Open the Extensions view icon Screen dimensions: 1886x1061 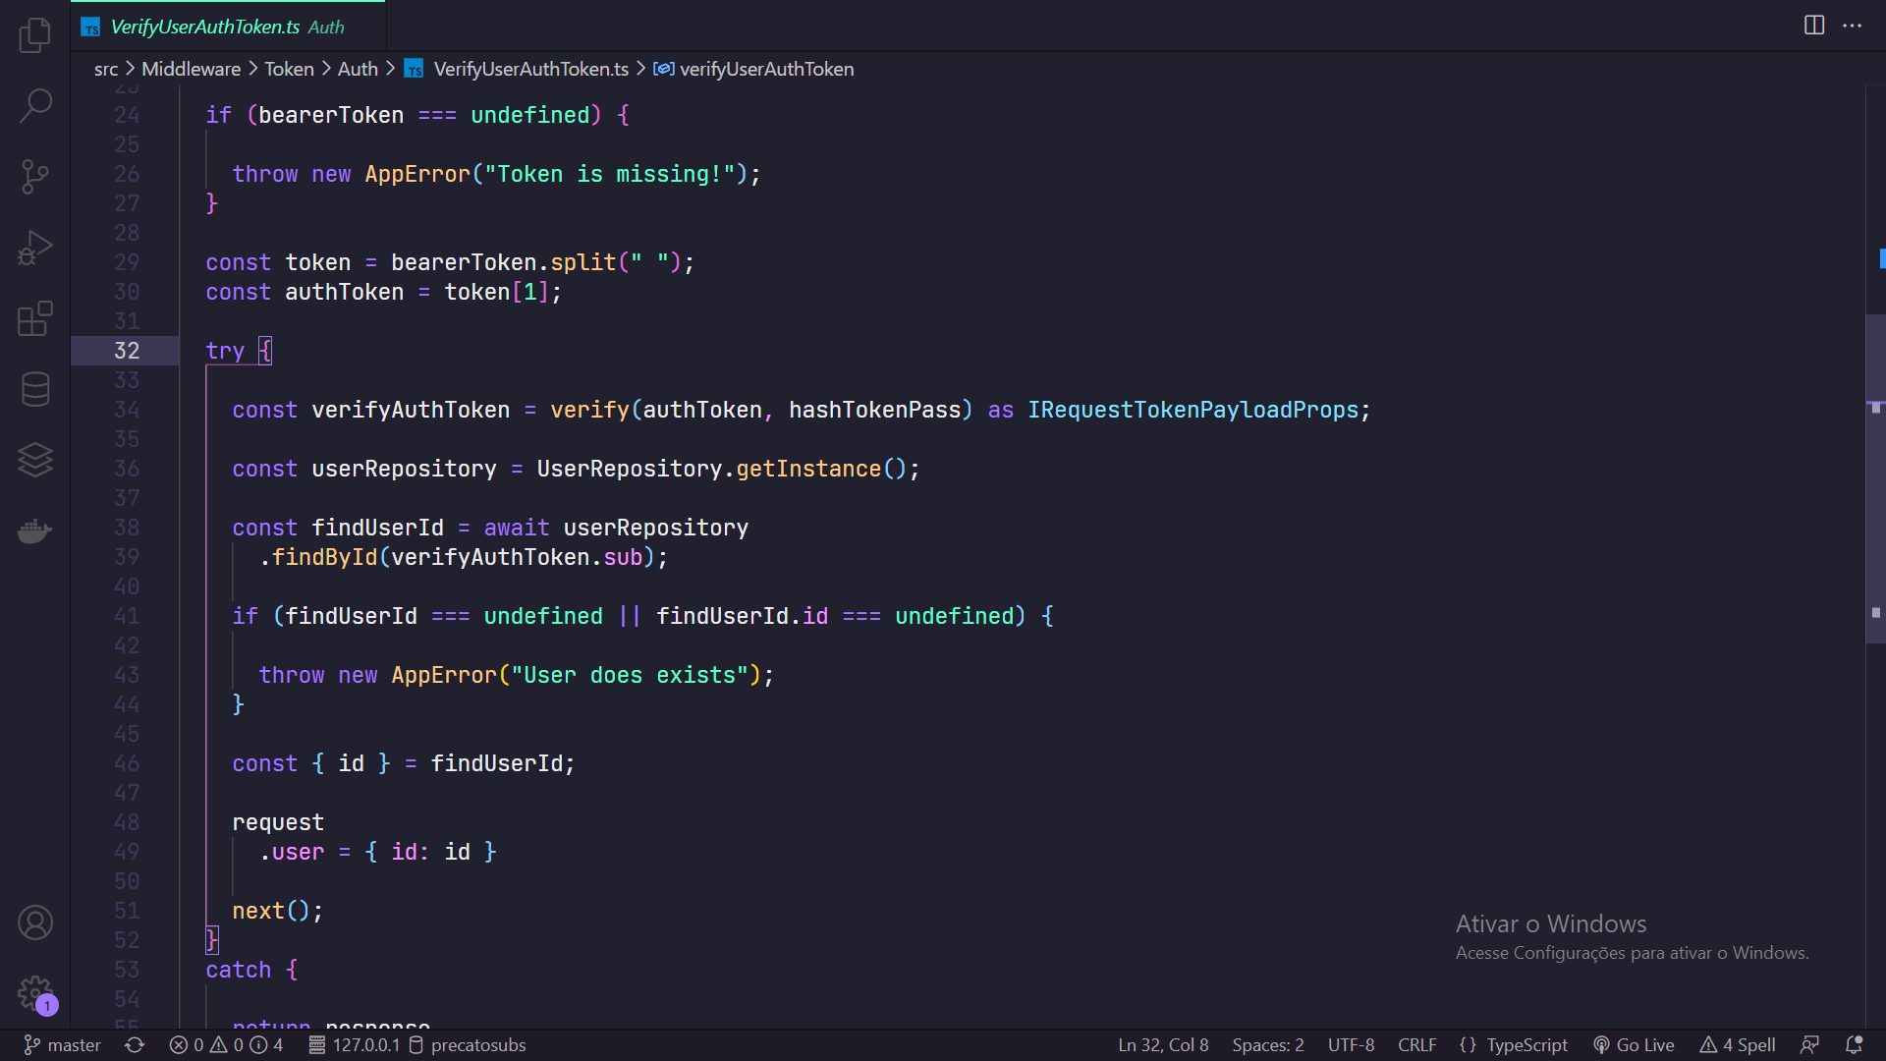coord(35,318)
